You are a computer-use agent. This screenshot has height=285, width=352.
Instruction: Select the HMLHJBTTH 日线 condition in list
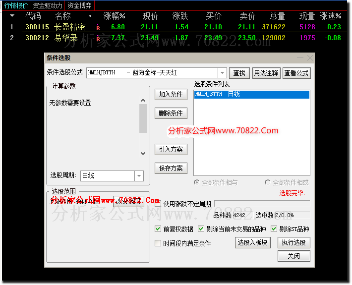pos(252,94)
